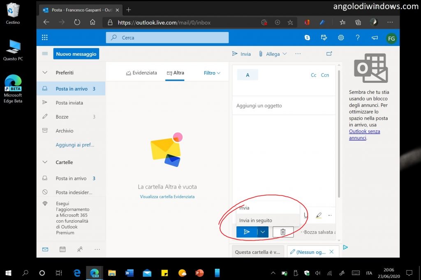The width and height of the screenshot is (421, 280).
Task: Collapse the Cartelle folder section
Action: [x=45, y=162]
